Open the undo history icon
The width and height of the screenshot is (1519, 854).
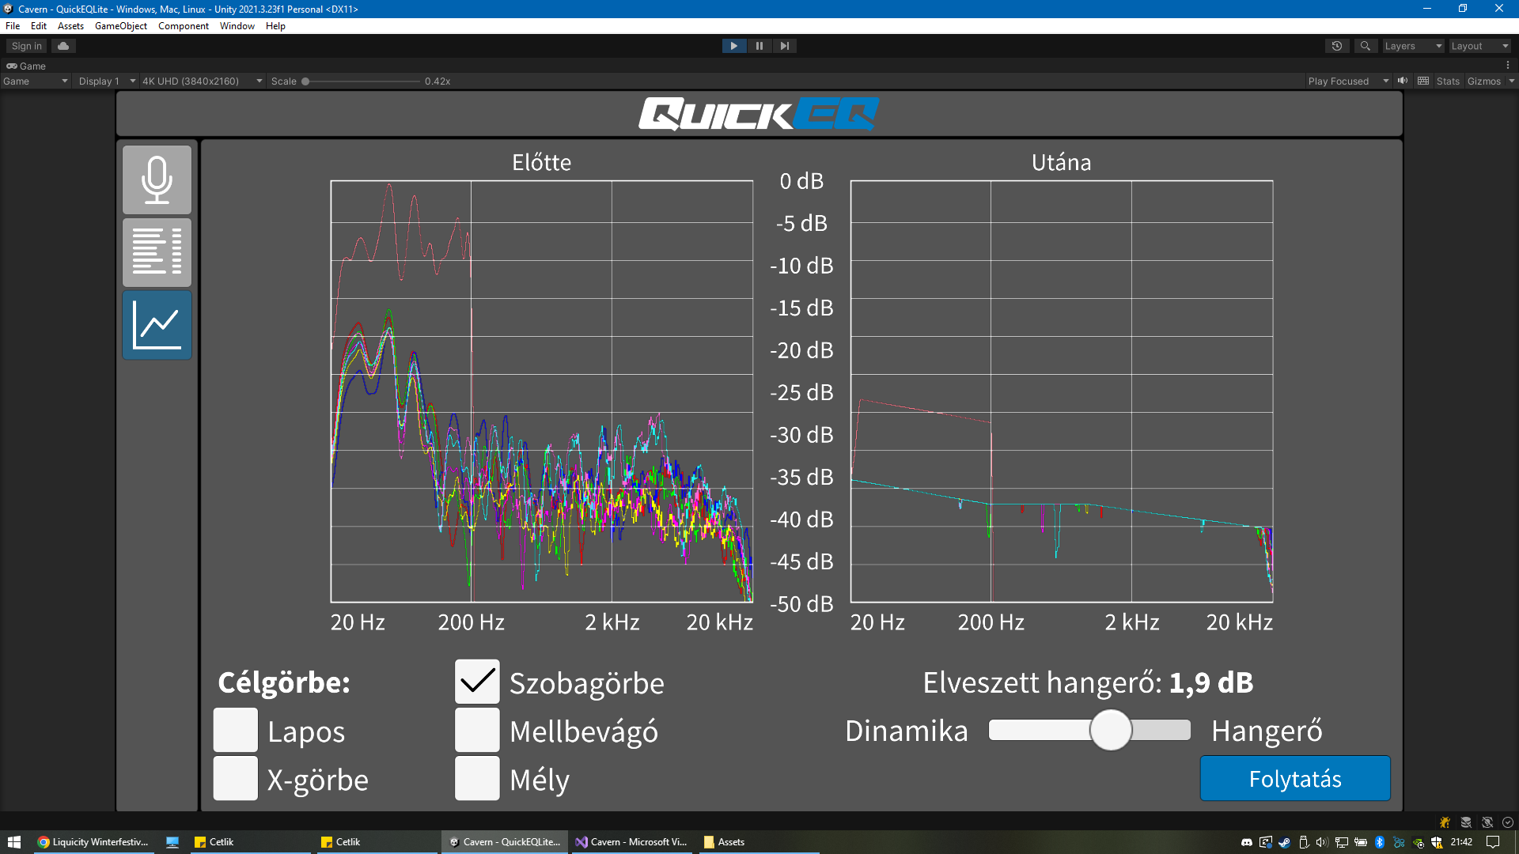1337,46
